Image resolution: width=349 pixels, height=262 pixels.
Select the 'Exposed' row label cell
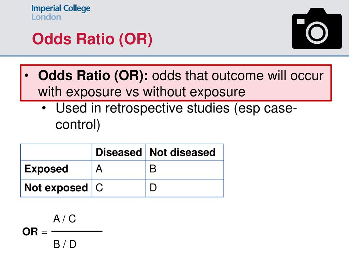pos(56,170)
